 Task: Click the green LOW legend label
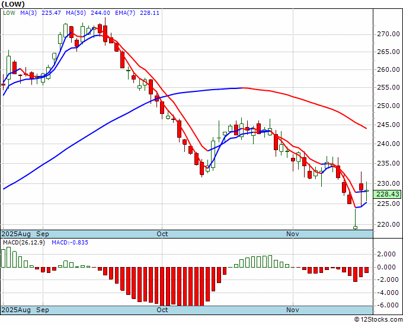click(x=9, y=13)
